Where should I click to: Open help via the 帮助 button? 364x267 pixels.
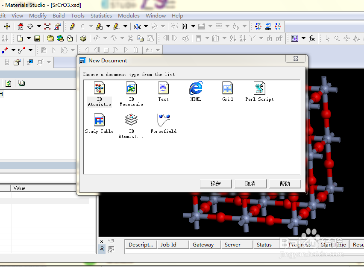(285, 184)
